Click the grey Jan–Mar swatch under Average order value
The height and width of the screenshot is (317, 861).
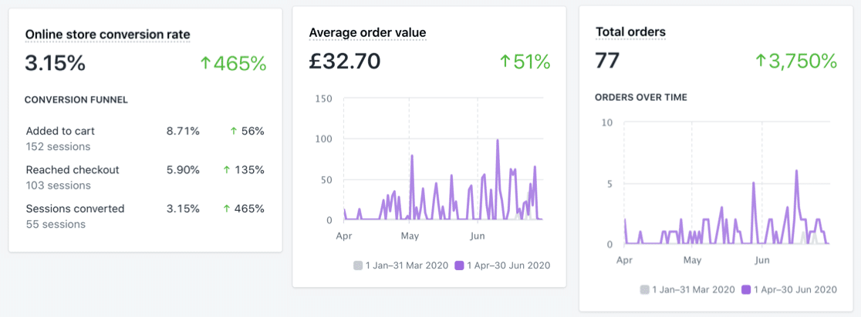[x=358, y=265]
